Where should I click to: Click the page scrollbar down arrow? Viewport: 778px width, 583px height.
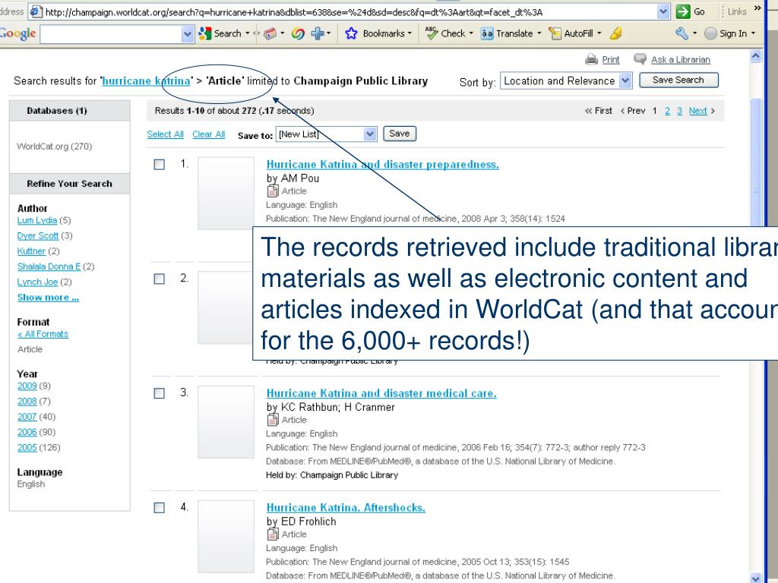pyautogui.click(x=756, y=578)
